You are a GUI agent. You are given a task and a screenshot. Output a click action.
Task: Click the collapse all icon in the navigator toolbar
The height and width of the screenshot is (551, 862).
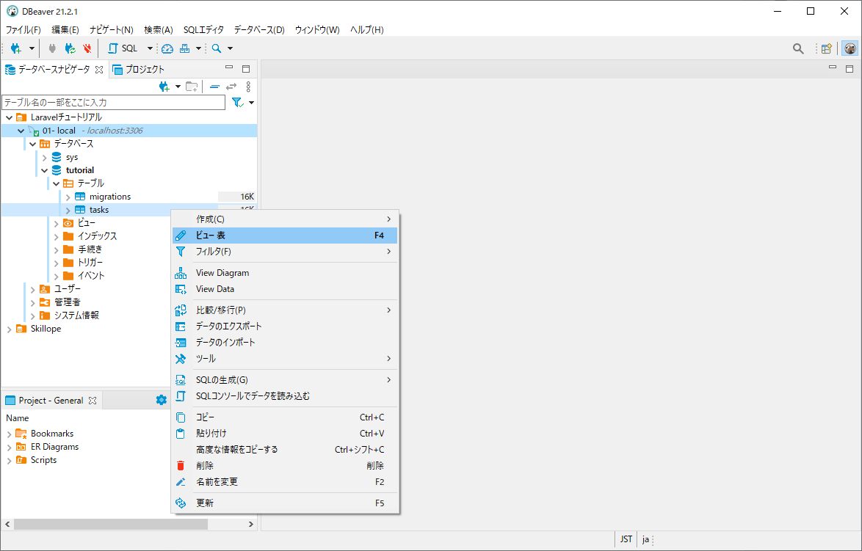click(x=214, y=87)
